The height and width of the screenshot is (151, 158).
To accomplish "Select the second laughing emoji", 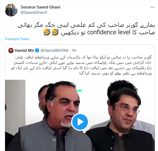I will pos(55,32).
